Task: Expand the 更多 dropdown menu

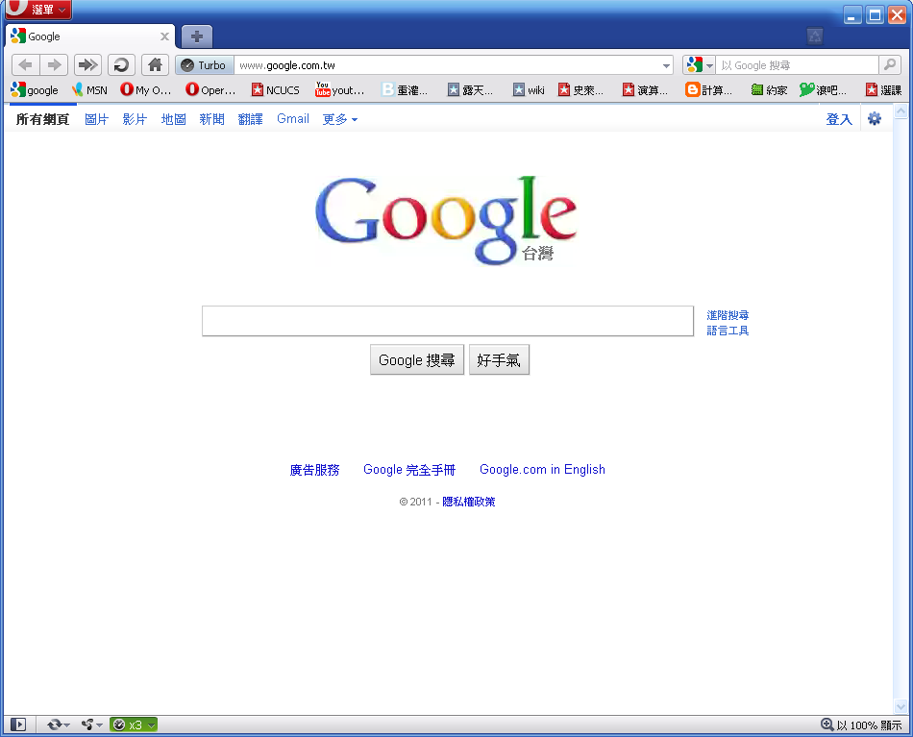Action: [x=340, y=119]
